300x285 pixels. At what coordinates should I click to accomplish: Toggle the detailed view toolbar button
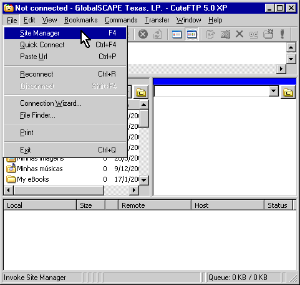[191, 34]
